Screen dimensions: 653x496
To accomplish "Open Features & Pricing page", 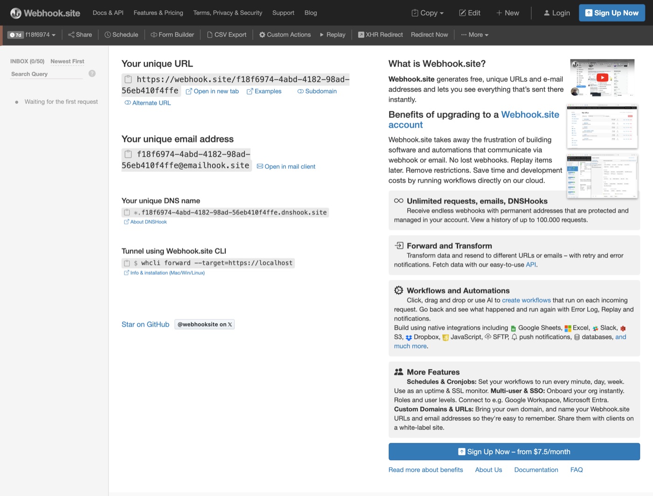I will 158,13.
